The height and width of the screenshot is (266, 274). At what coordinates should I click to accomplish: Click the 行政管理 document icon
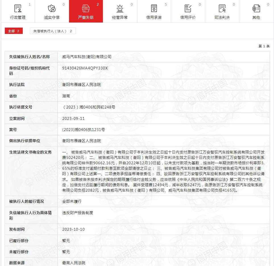18,9
